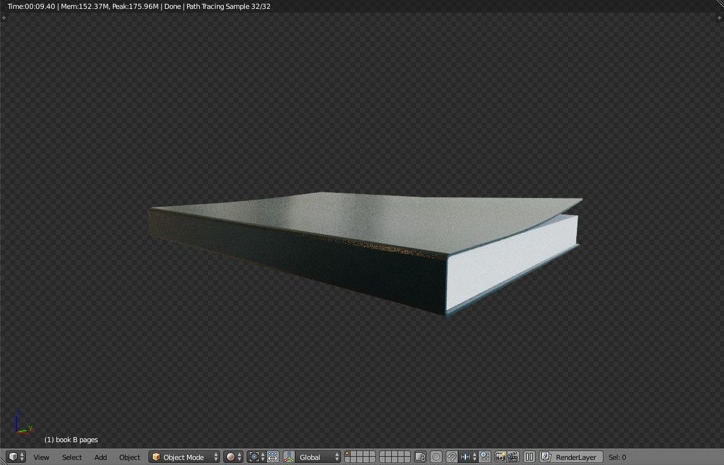Open the Global transform orientation dropdown

318,457
